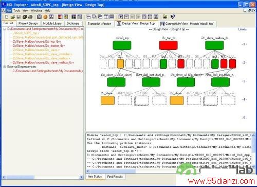Select the green mico8_top module block
Image resolution: width=257 pixels, height=187 pixels.
pos(122,45)
